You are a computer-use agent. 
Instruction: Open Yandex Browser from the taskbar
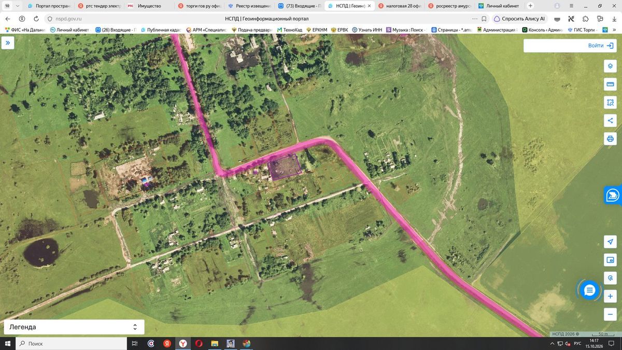point(183,343)
